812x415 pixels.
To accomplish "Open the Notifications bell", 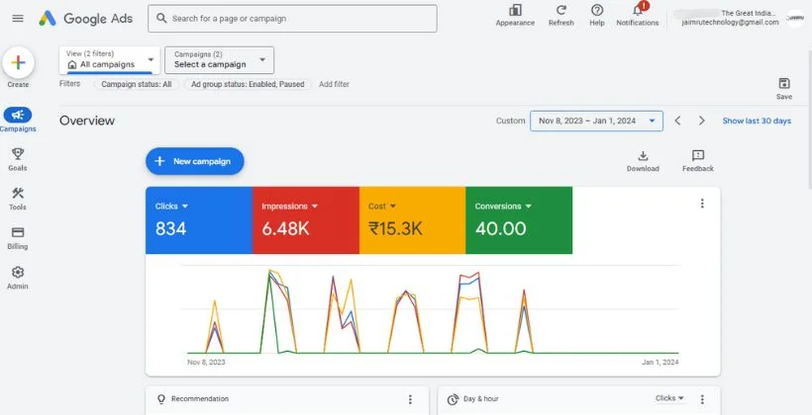I will click(637, 12).
